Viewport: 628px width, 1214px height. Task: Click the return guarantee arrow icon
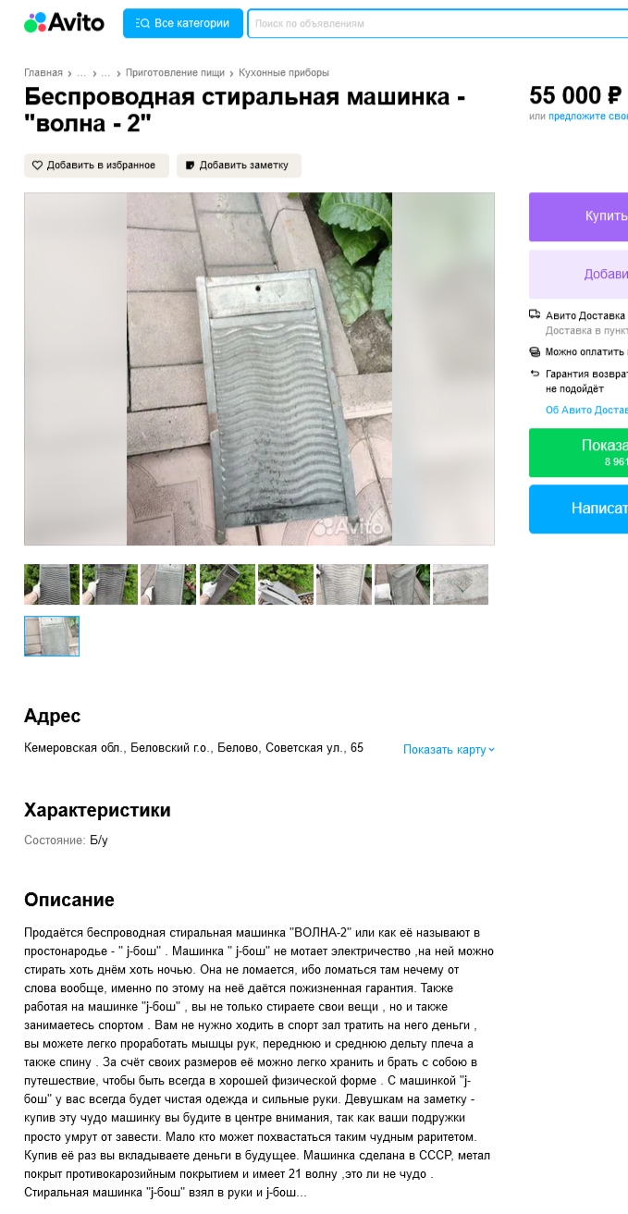pyautogui.click(x=535, y=374)
